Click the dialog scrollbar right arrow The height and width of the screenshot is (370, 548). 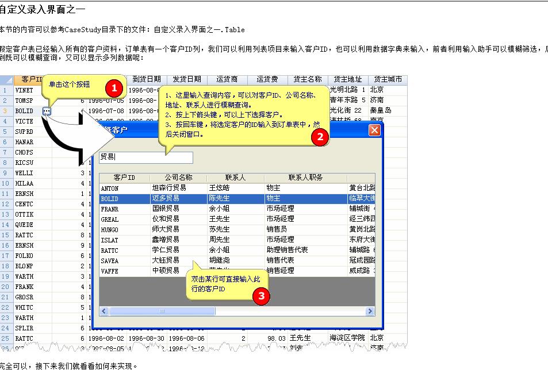370,311
